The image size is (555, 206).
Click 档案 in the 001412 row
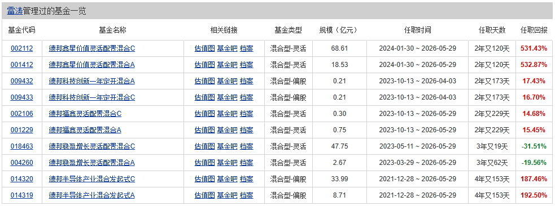pyautogui.click(x=246, y=65)
